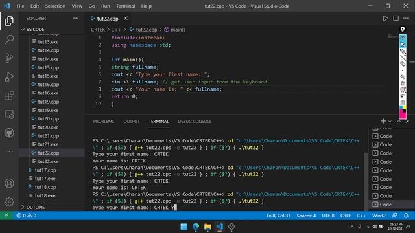Go to line via Ln 8, Col 37
This screenshot has height=233, width=415.
tap(278, 216)
